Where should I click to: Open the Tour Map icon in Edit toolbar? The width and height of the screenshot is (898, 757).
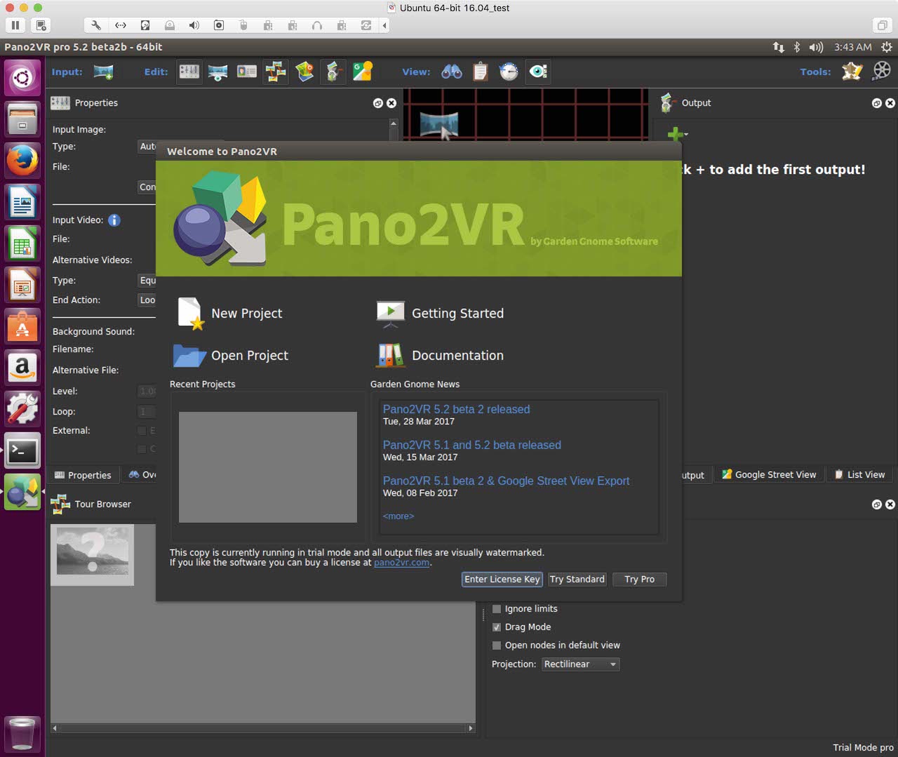[304, 72]
